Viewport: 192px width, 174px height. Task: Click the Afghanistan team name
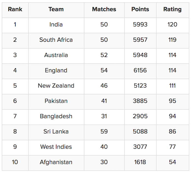[x=56, y=162]
